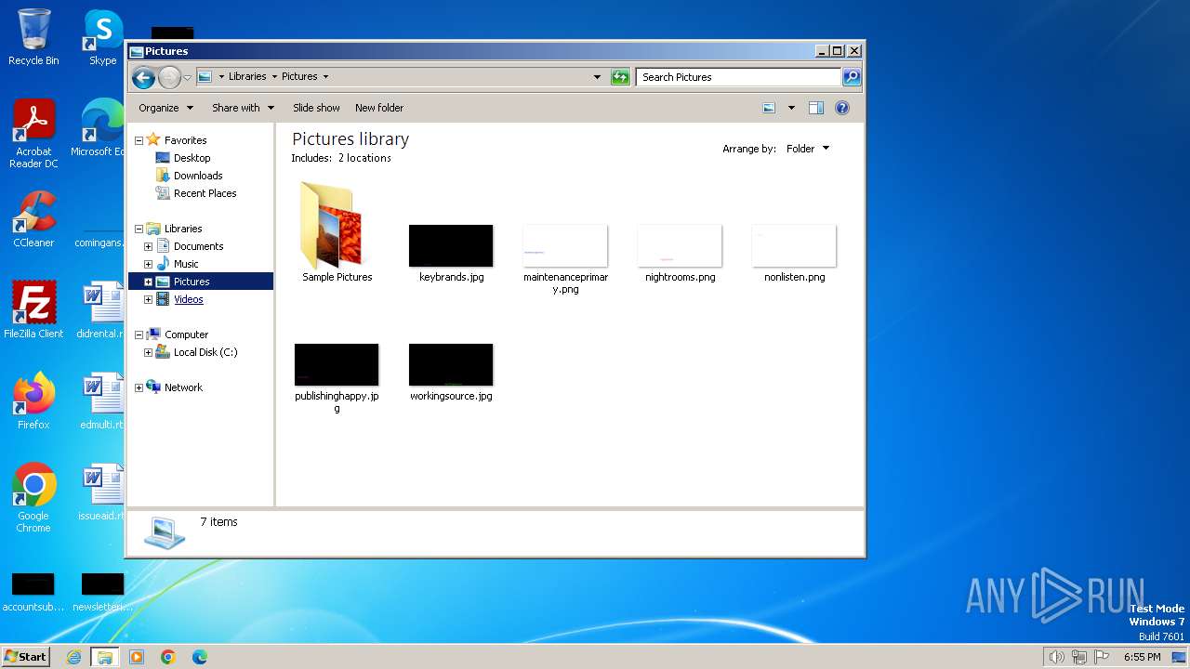Viewport: 1190px width, 669px height.
Task: Open the Arrange by Folder dropdown
Action: [x=807, y=149]
